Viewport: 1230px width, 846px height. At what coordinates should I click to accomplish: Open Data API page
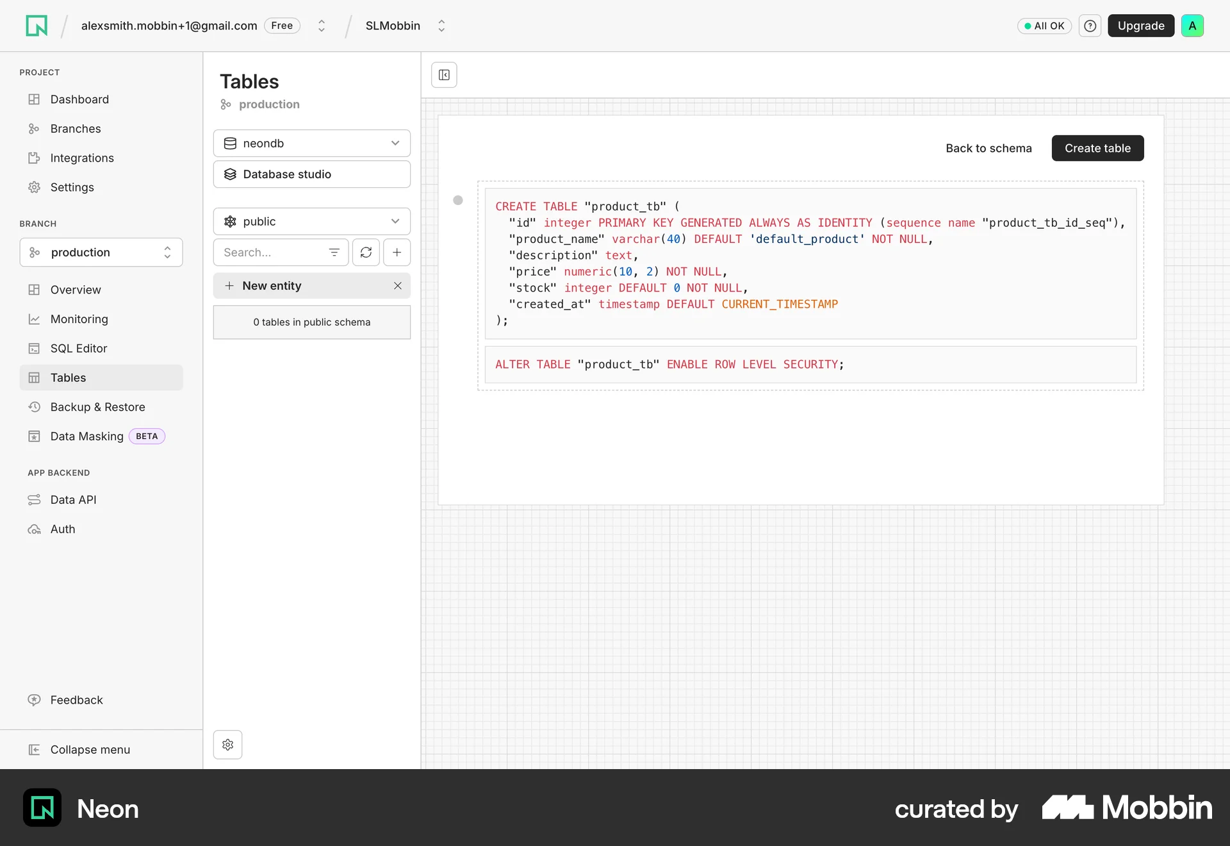(101, 500)
